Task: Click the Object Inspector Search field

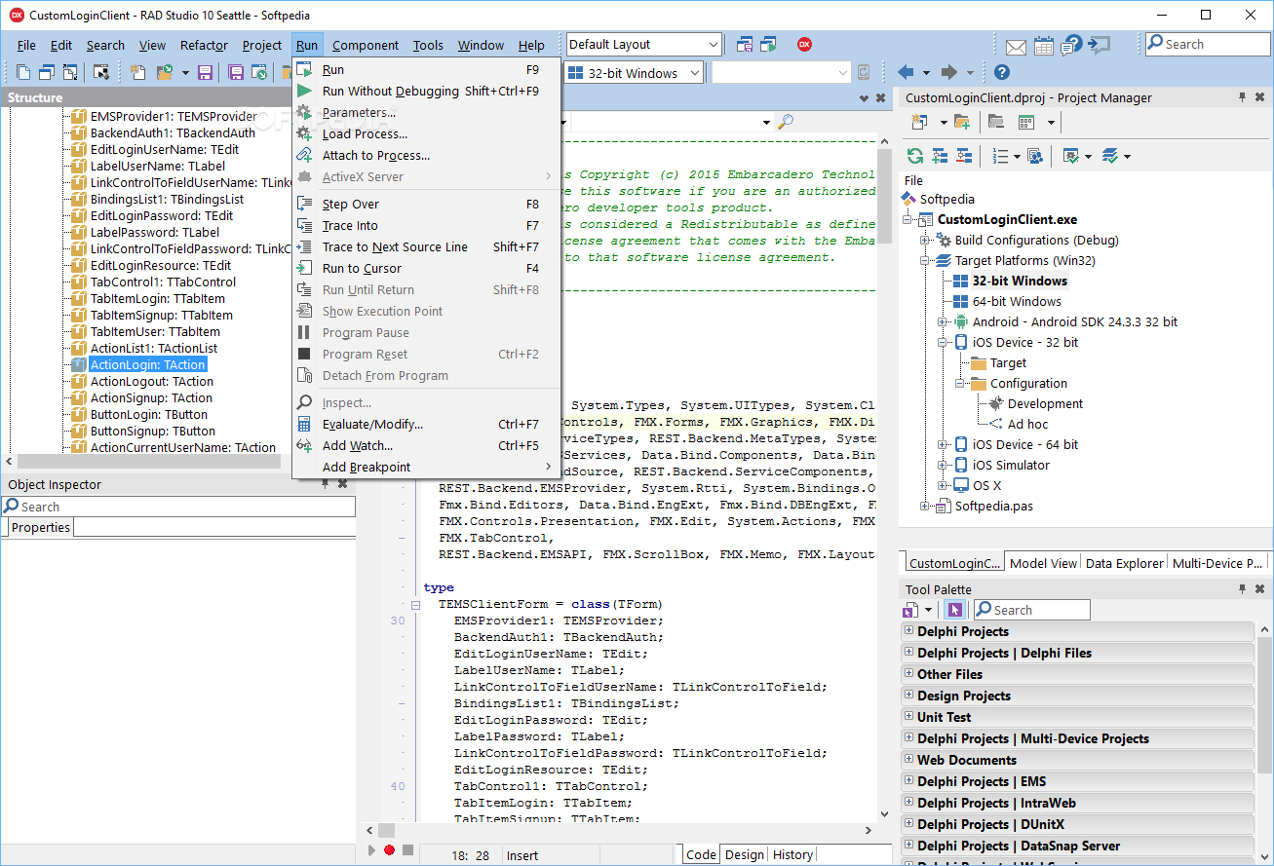Action: (x=178, y=507)
